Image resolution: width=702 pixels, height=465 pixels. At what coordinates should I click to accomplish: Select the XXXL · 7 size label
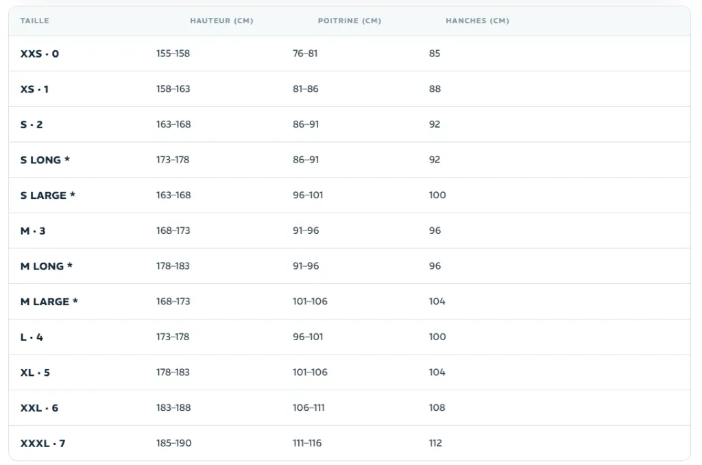(43, 443)
